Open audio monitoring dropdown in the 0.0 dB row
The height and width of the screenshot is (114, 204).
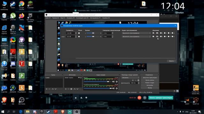(136, 37)
